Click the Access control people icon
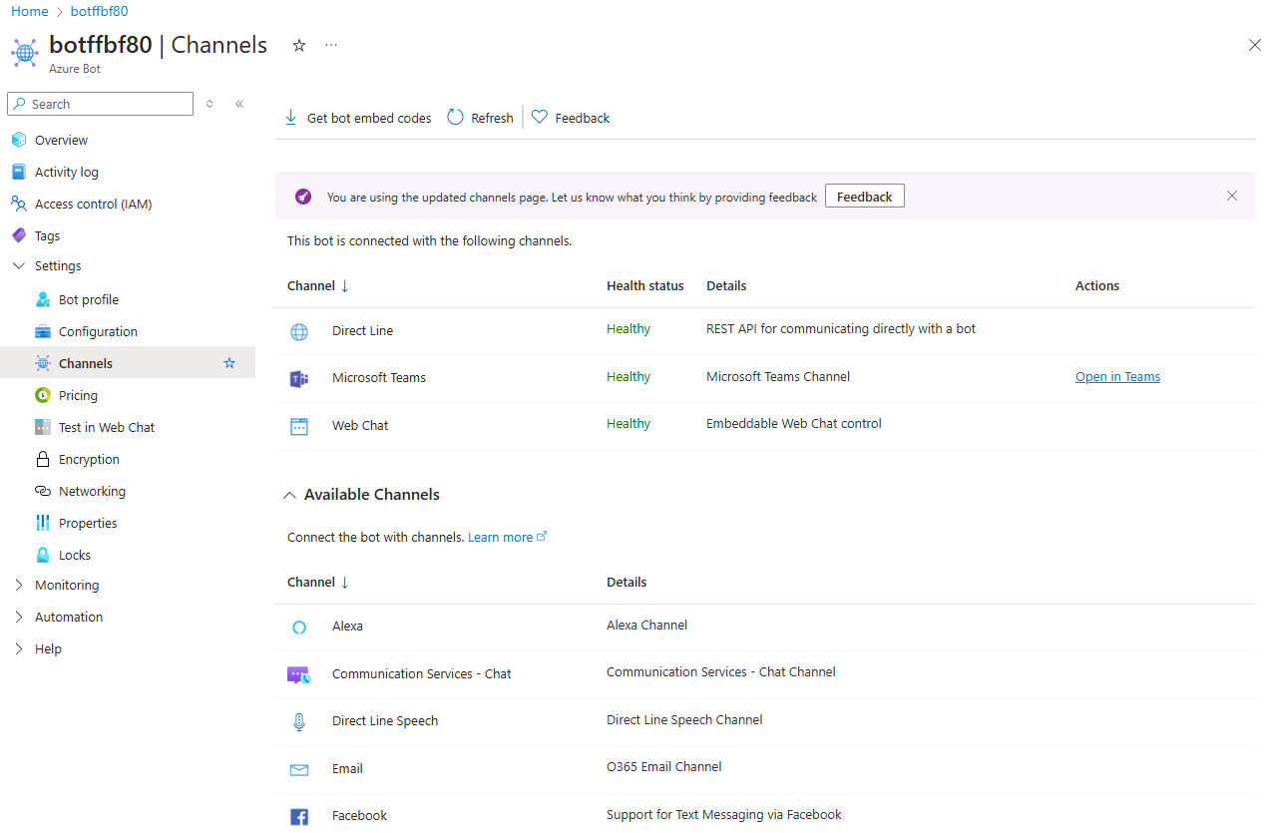 point(19,204)
